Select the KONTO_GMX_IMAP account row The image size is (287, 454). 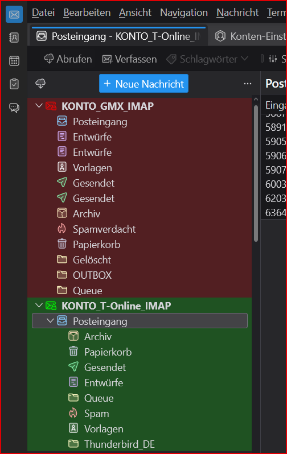click(140, 106)
